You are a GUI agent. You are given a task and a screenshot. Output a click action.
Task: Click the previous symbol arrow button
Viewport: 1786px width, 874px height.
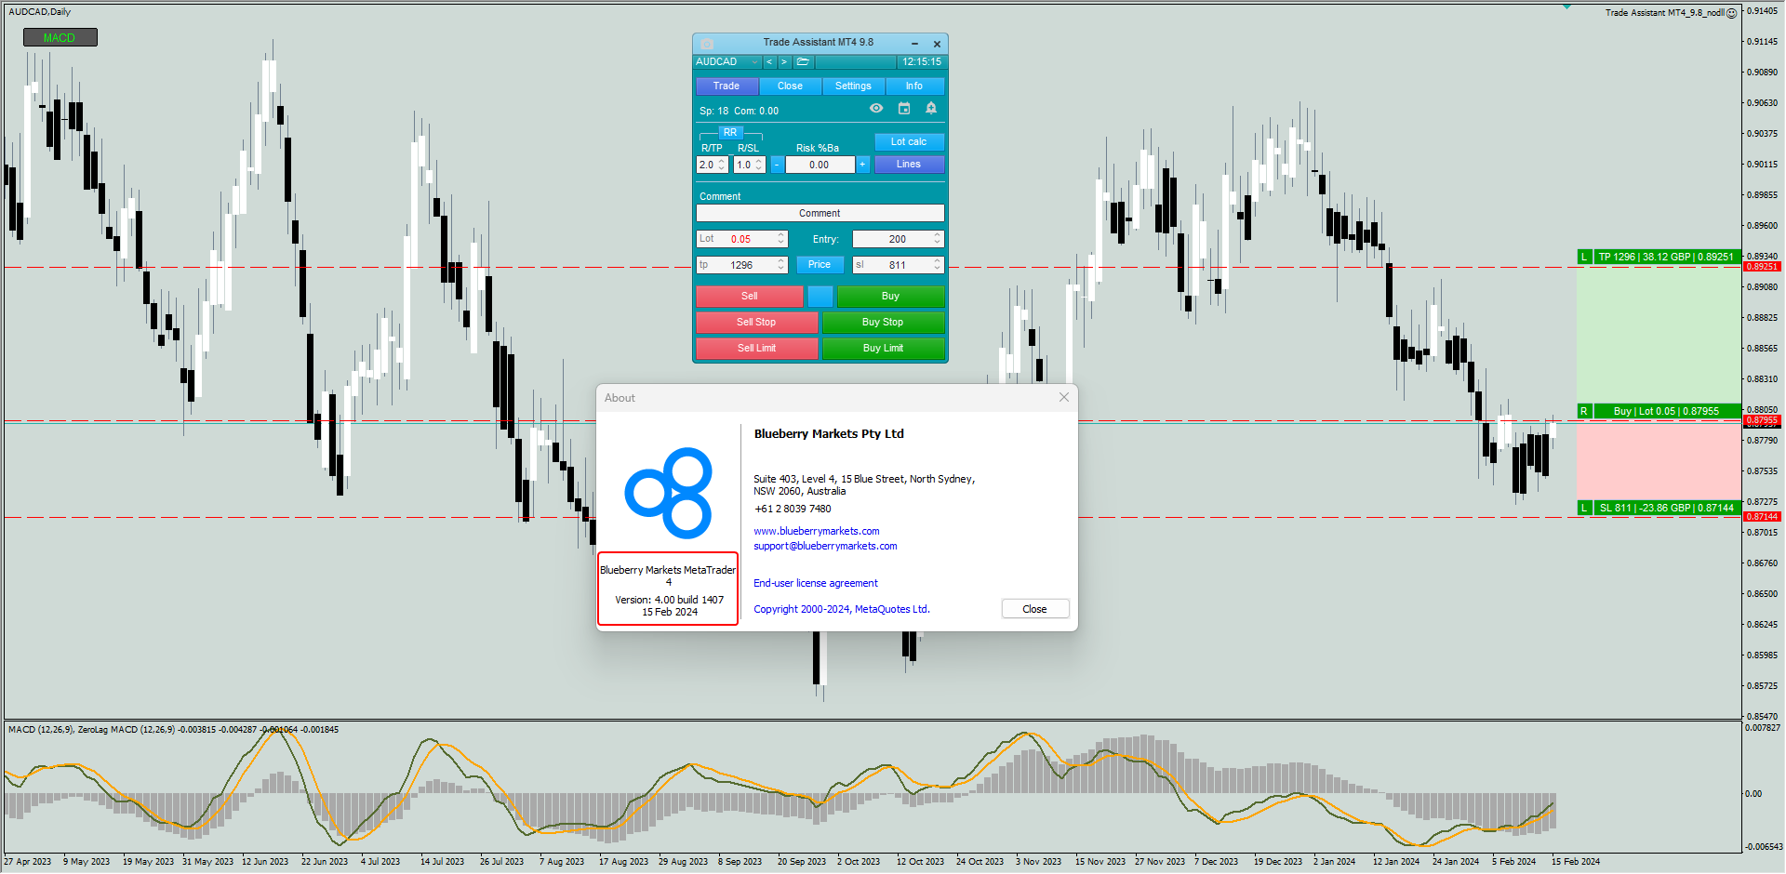click(x=769, y=62)
